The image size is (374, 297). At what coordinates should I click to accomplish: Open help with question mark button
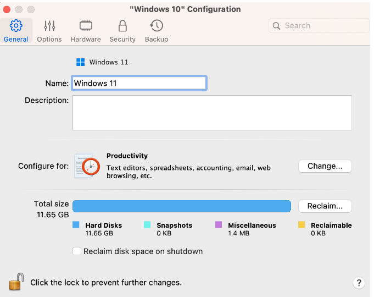(x=358, y=283)
